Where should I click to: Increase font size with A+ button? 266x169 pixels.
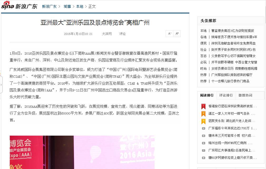coord(177,34)
